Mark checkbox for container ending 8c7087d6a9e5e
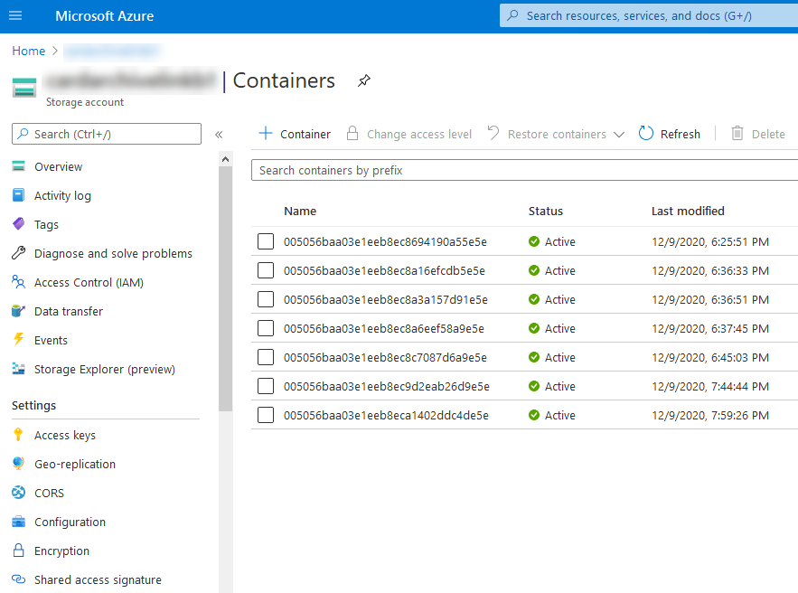Image resolution: width=798 pixels, height=593 pixels. (266, 357)
